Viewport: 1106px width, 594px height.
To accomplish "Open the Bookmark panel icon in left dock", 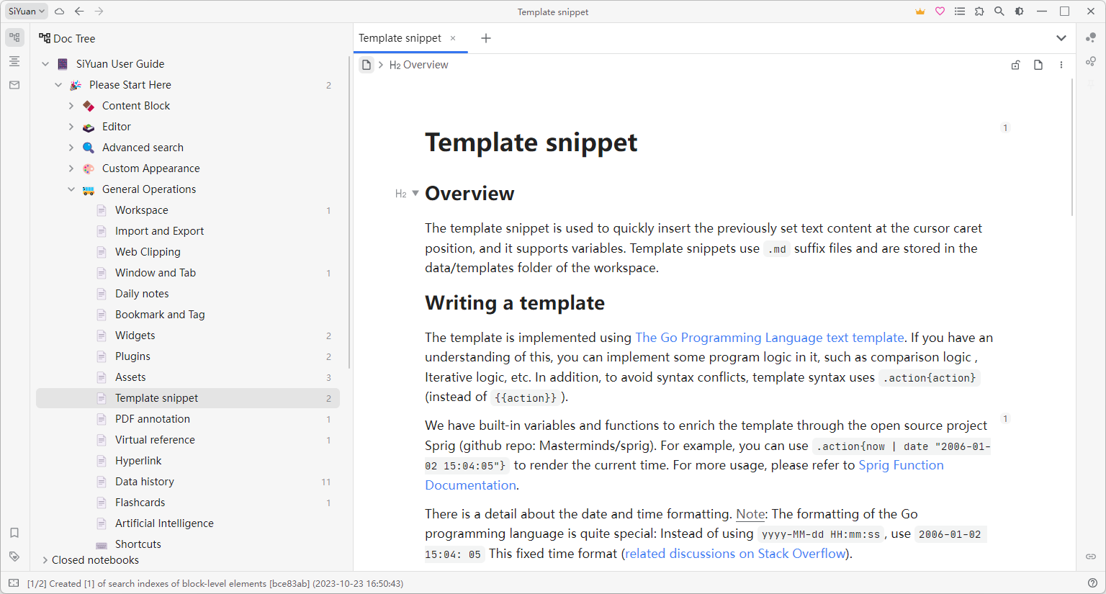I will pos(14,533).
